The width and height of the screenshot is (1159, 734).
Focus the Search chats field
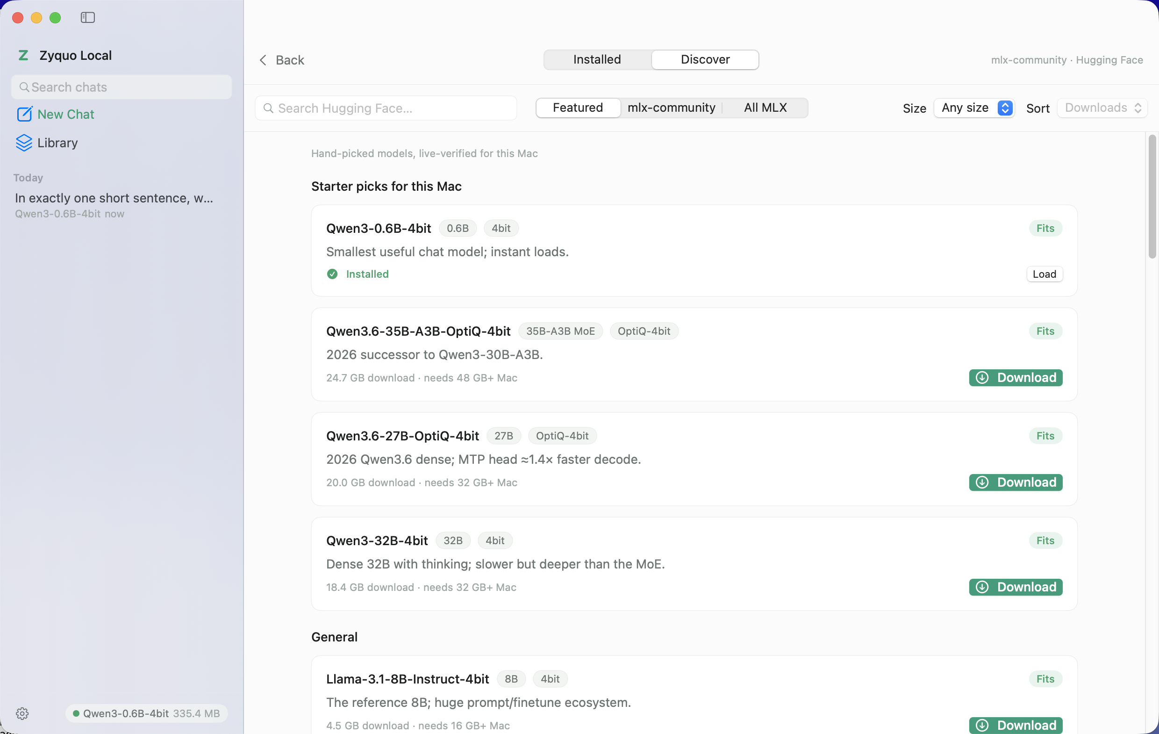click(122, 87)
